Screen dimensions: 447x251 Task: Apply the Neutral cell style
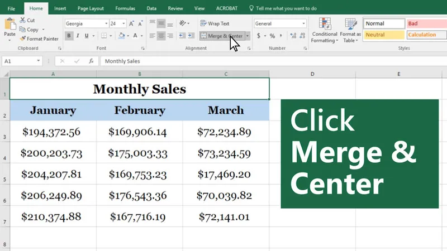(383, 35)
